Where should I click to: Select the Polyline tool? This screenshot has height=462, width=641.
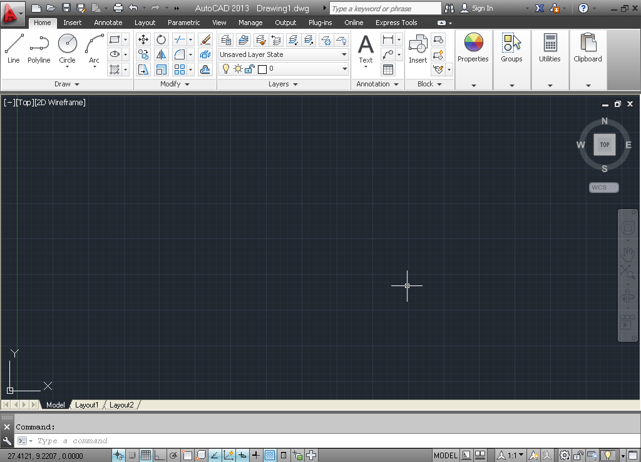[x=39, y=44]
